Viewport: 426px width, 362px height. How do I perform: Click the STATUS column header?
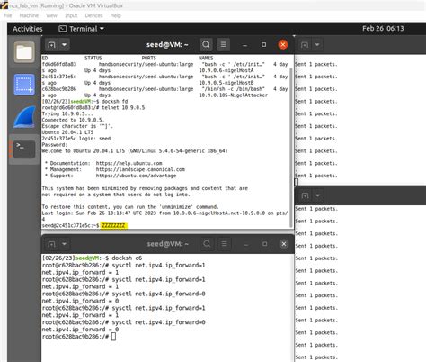pyautogui.click(x=93, y=58)
